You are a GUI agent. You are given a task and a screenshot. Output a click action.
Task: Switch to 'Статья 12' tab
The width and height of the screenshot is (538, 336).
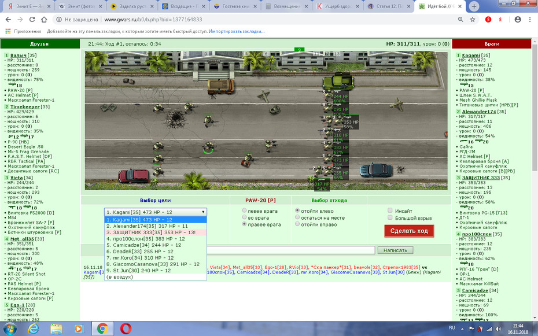point(388,6)
